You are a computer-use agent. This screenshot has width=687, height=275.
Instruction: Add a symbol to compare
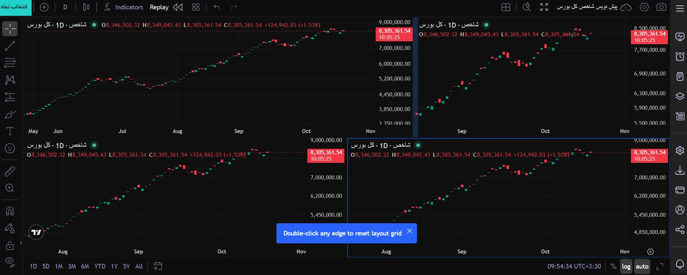(x=44, y=7)
